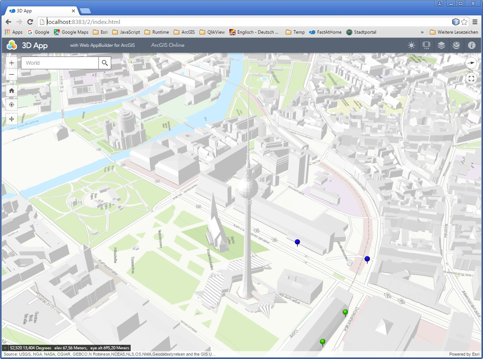
Task: Open the Temp bookmark folder
Action: 295,32
